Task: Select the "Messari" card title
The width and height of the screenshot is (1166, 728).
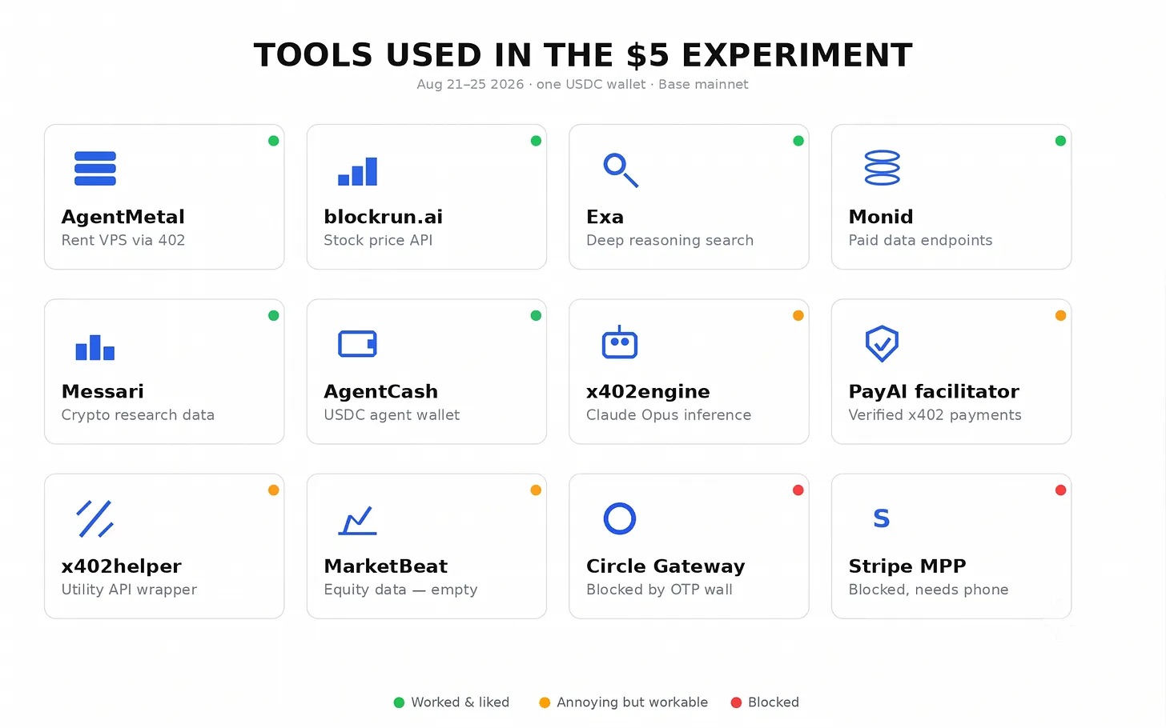Action: tap(103, 391)
